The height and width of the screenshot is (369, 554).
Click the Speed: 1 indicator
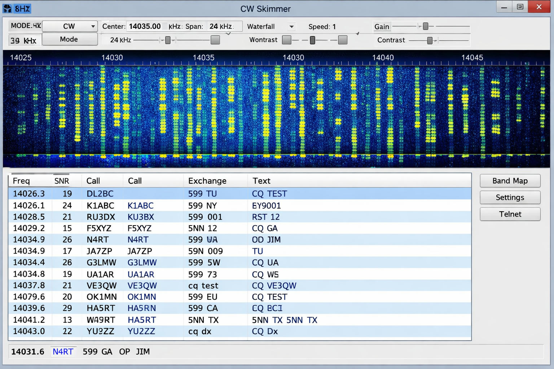(x=322, y=26)
